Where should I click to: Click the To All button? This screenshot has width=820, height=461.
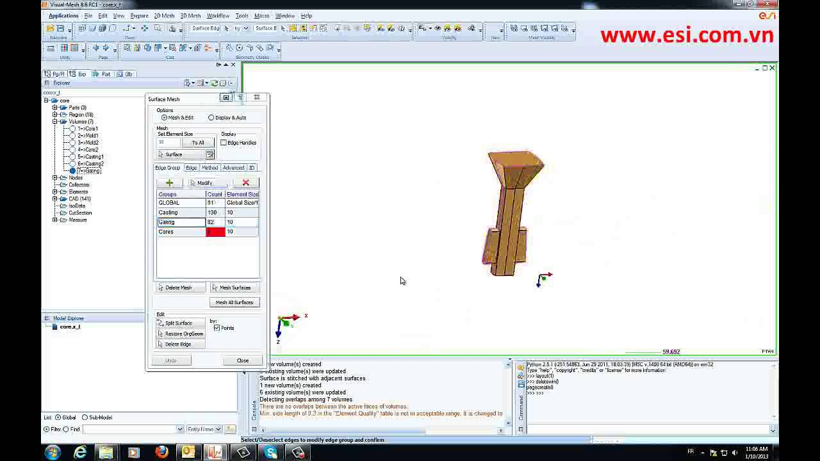(x=198, y=143)
